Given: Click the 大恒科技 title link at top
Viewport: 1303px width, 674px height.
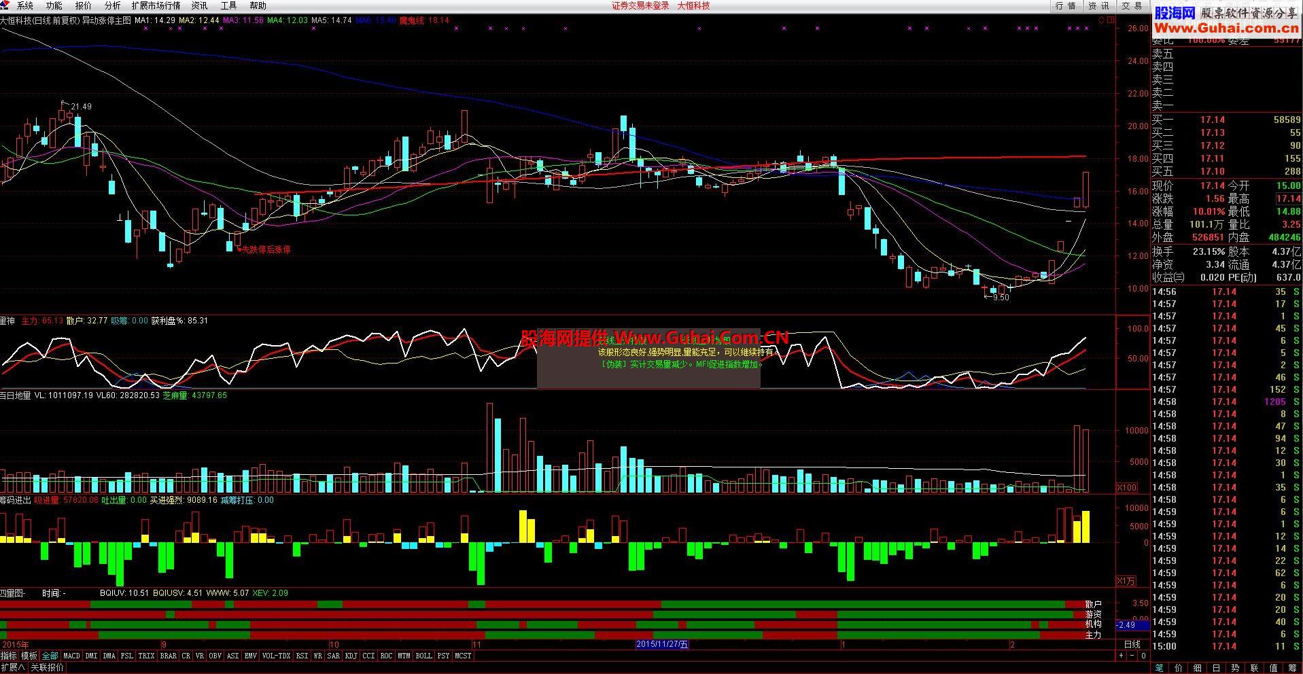Looking at the screenshot, I should [x=693, y=5].
